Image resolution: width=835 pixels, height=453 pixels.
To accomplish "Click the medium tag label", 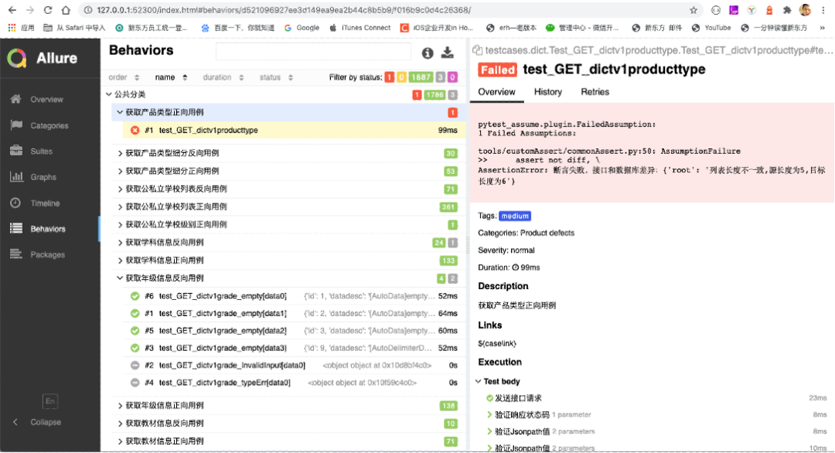I will [515, 216].
